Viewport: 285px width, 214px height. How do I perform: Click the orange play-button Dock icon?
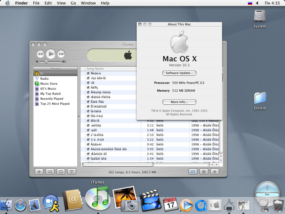pyautogui.click(x=186, y=205)
